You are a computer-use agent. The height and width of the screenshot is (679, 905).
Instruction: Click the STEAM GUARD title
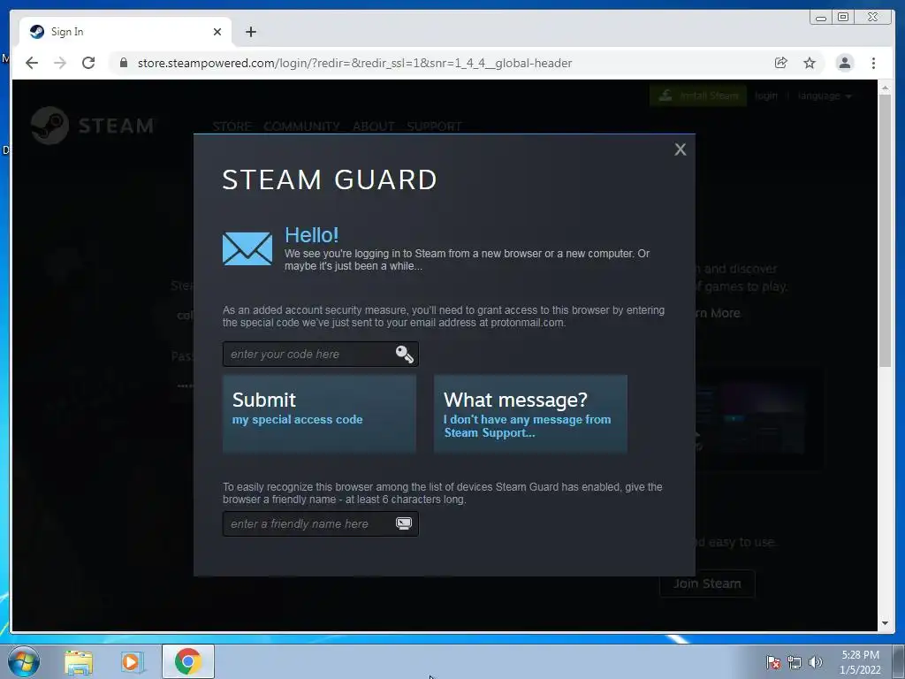point(330,179)
